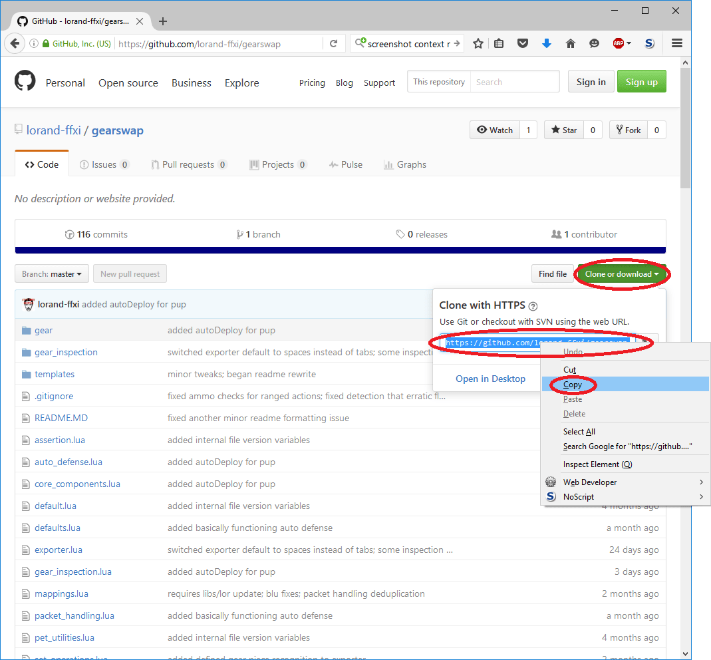Image resolution: width=711 pixels, height=660 pixels.
Task: Click the lorand-ffxi avatar image
Action: (x=29, y=304)
